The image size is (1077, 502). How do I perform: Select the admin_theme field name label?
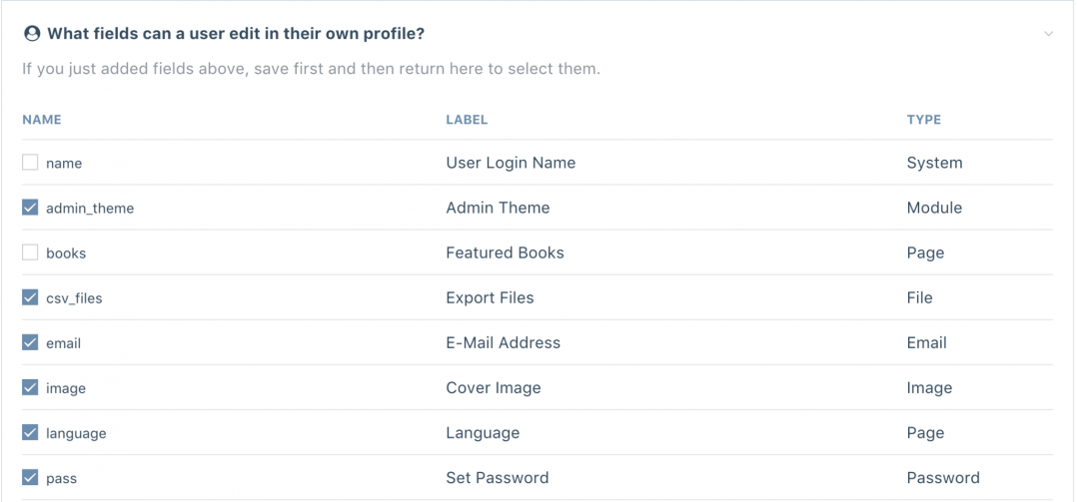point(90,209)
